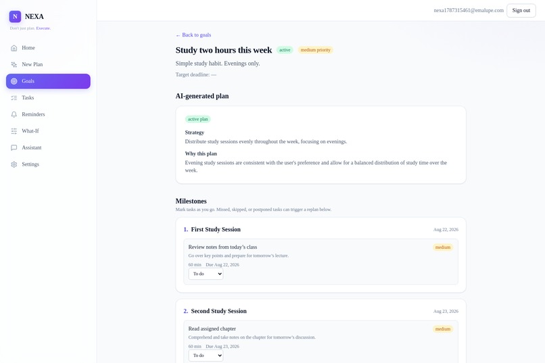Click the Second Study Session date Aug 23, 2026
The image size is (545, 363).
click(x=446, y=311)
